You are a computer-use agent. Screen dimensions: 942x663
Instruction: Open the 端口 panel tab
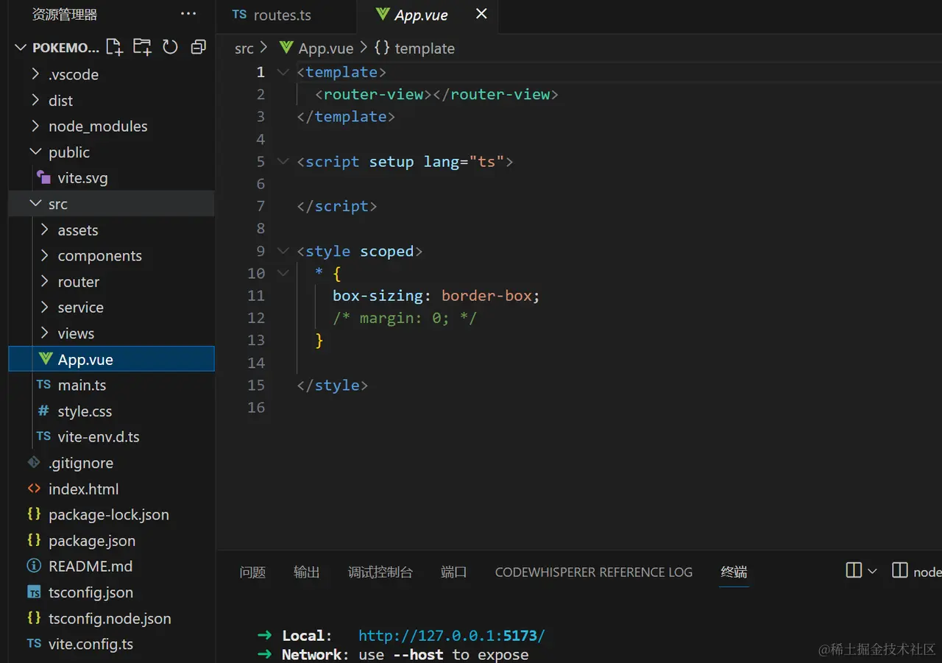click(454, 572)
